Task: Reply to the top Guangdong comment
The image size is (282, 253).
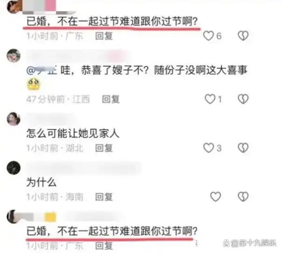Action: [104, 36]
